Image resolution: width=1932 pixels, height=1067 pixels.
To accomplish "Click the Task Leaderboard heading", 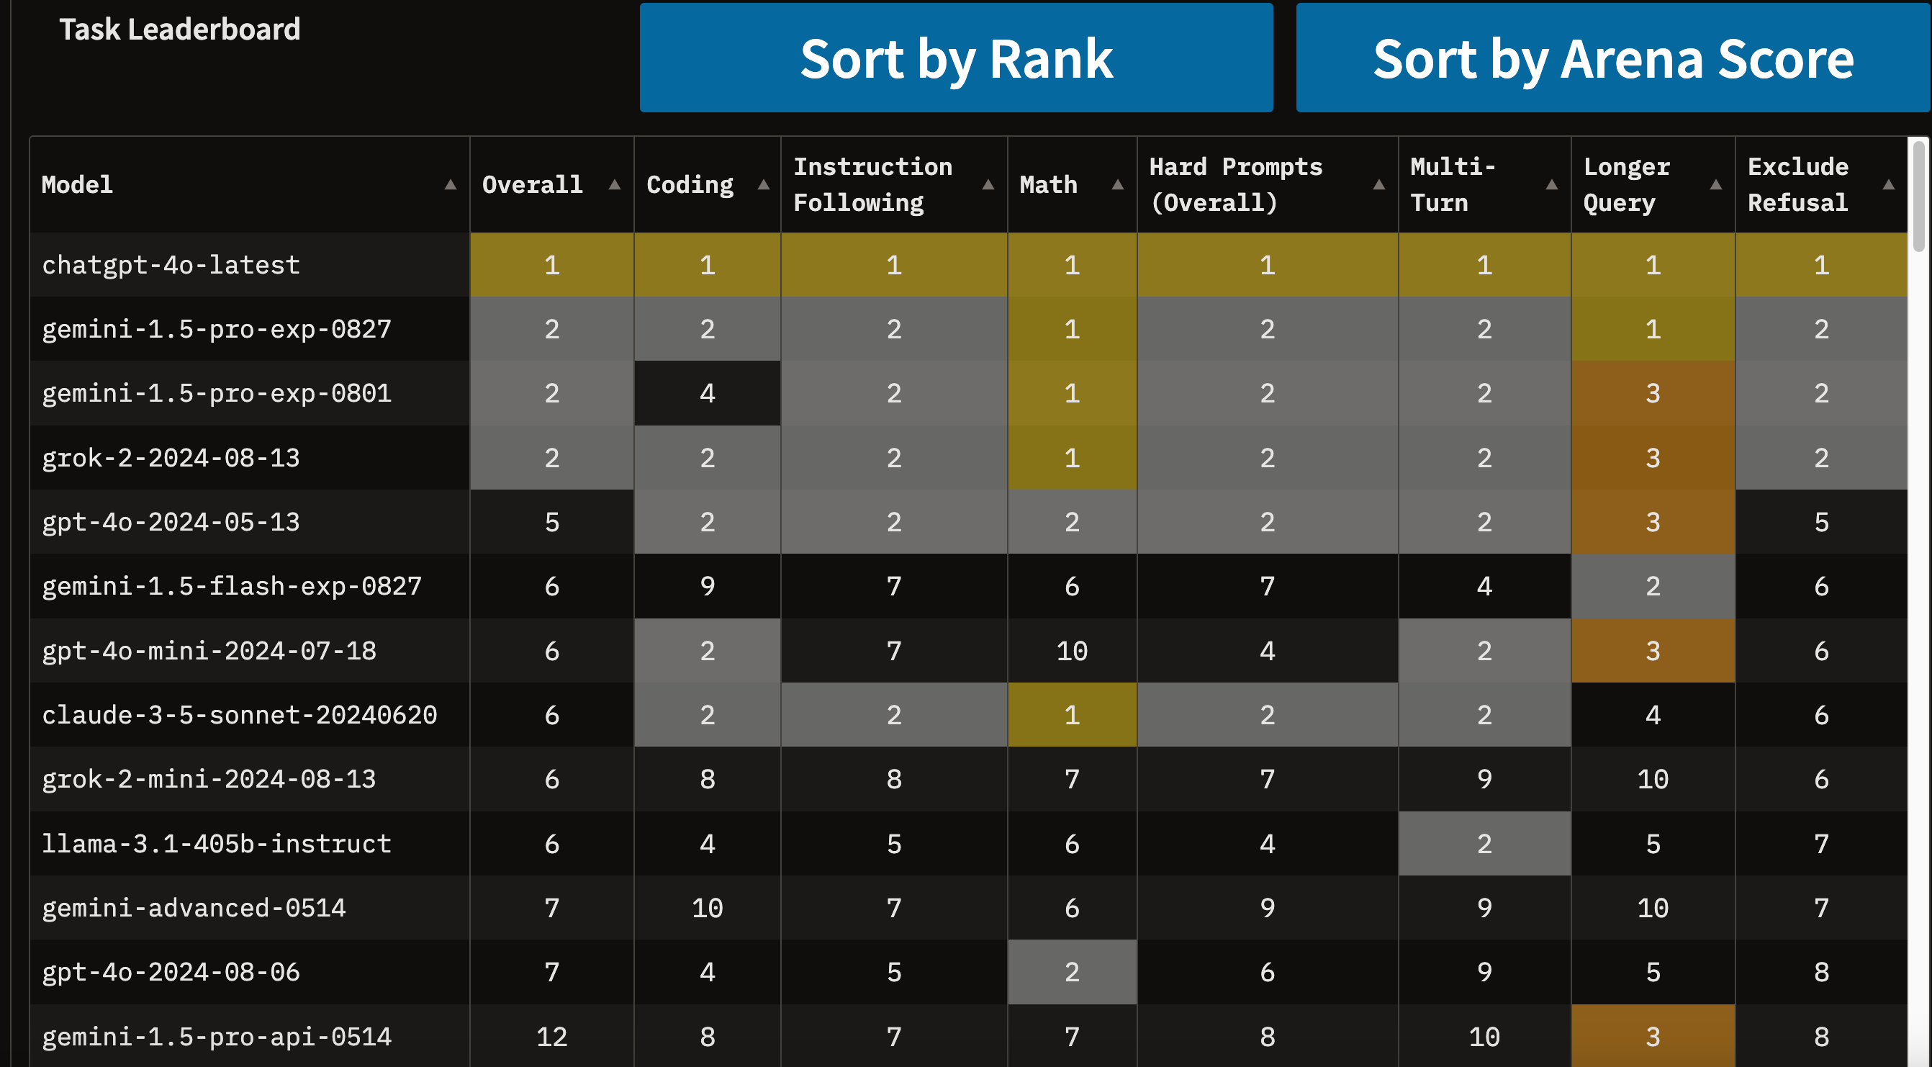I will pos(180,30).
